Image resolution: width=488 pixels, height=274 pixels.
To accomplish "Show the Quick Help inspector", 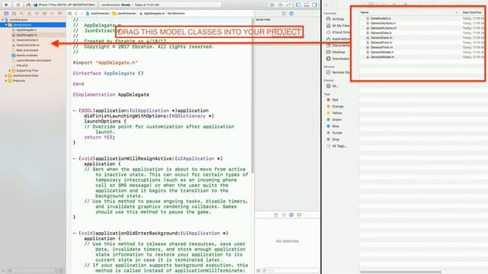I will coord(291,14).
